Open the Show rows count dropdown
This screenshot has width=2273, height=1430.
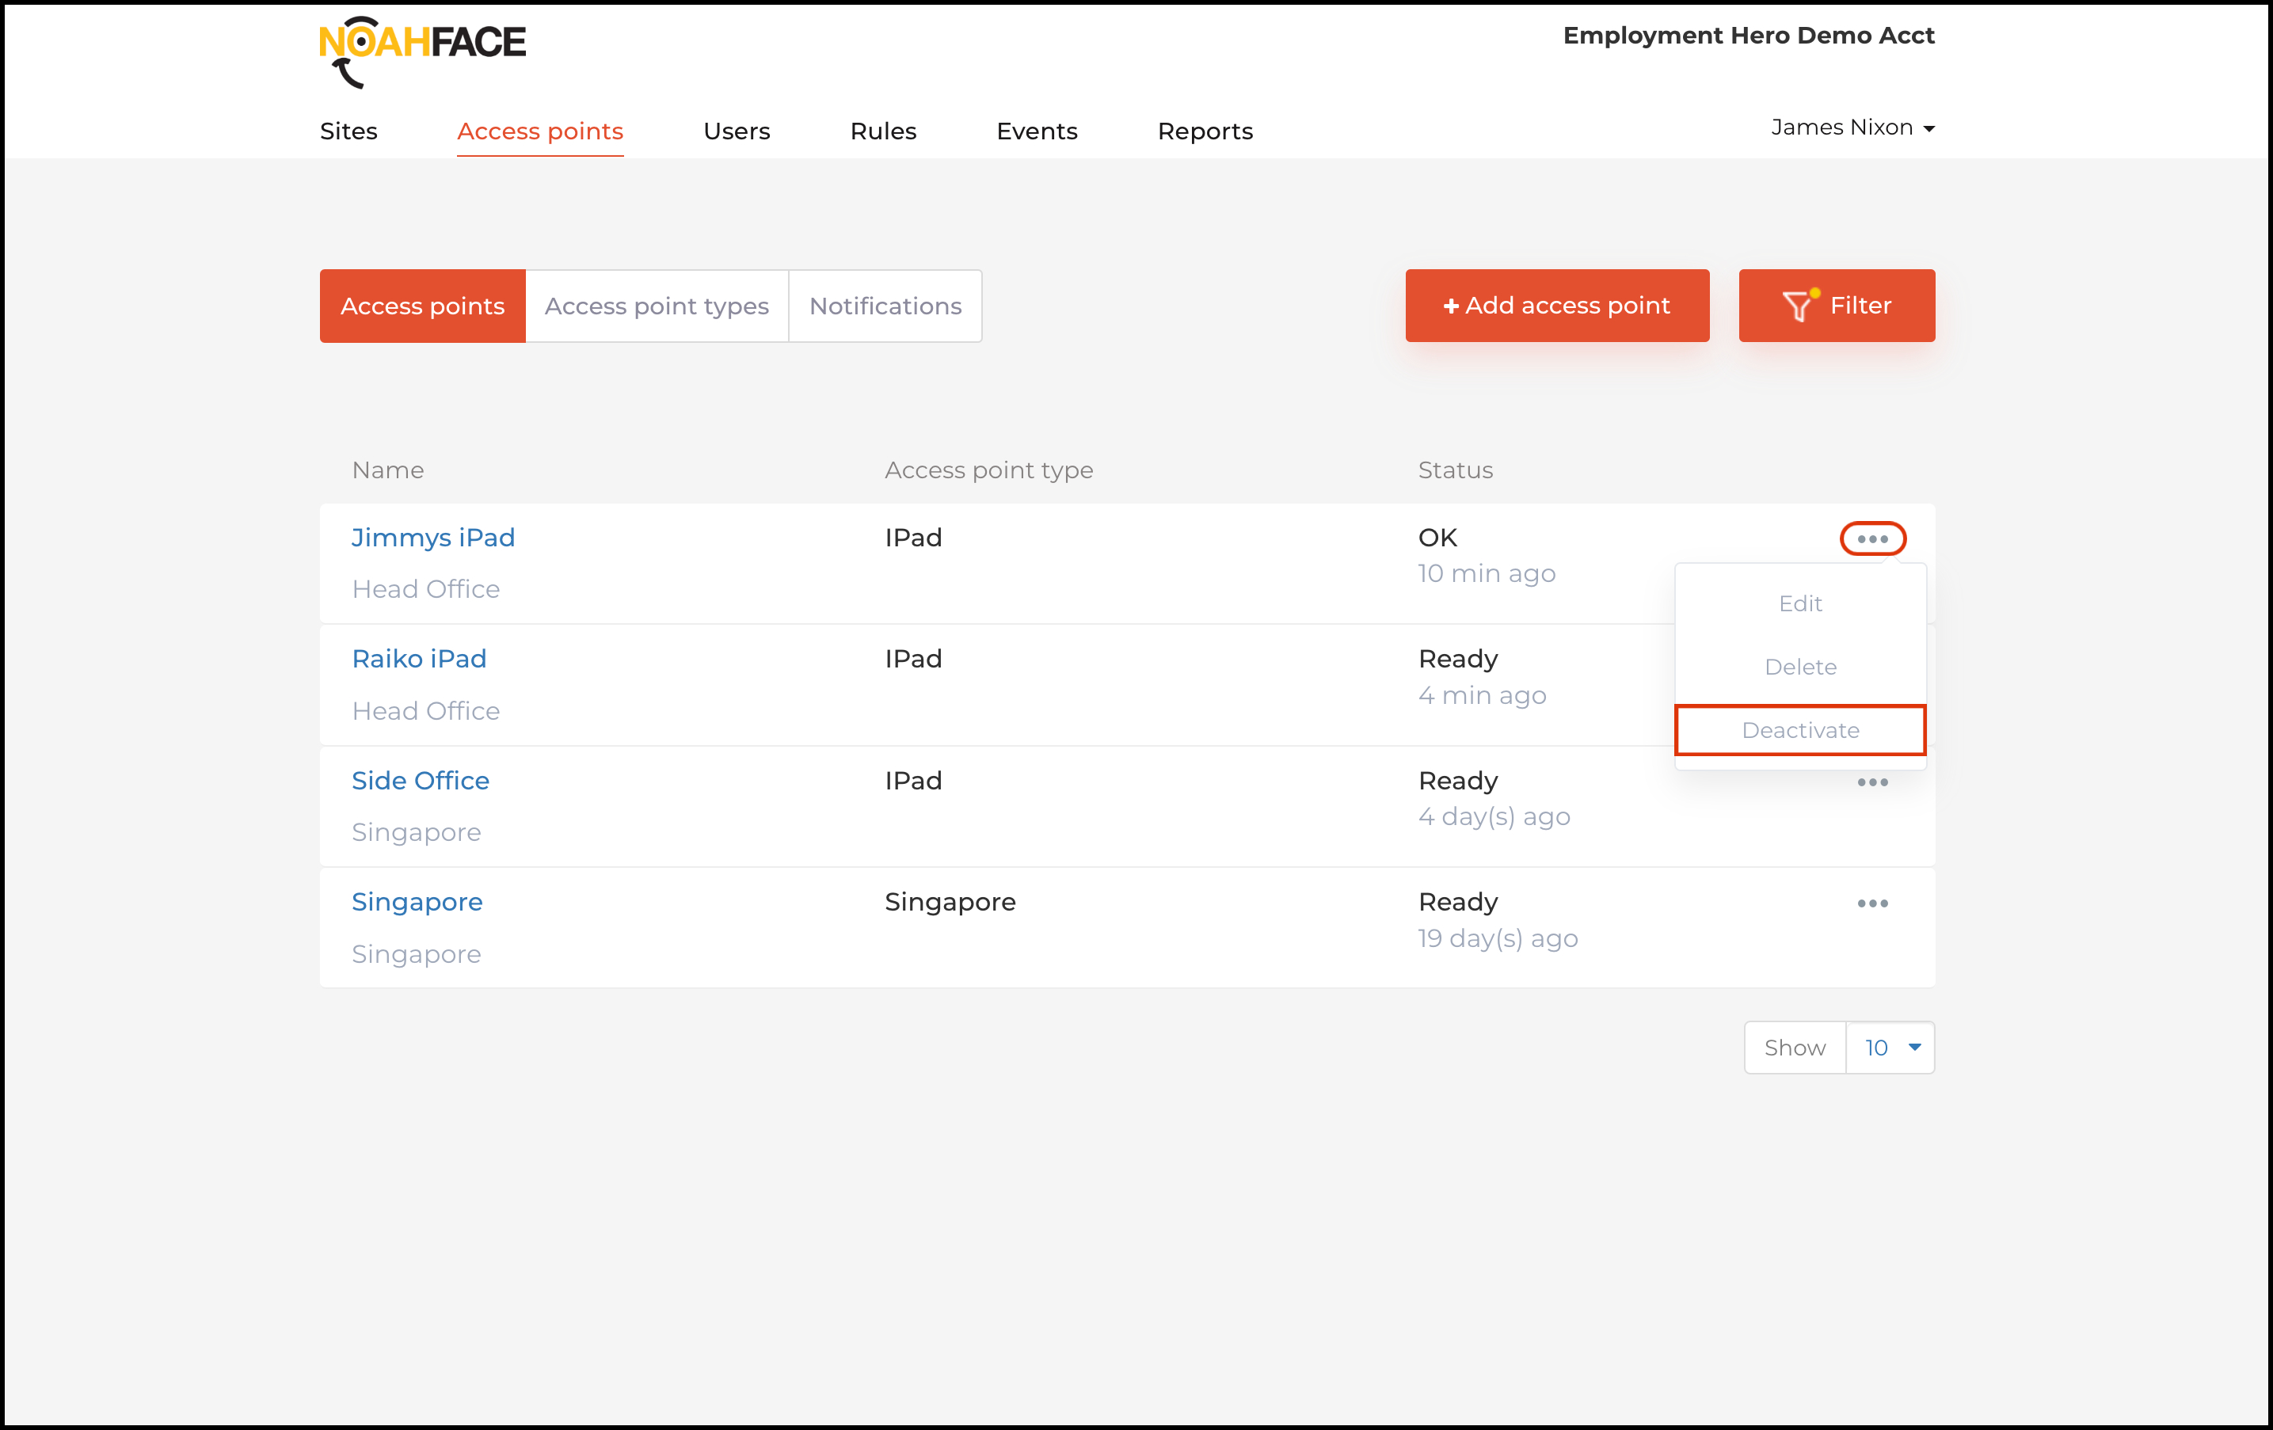point(1889,1048)
